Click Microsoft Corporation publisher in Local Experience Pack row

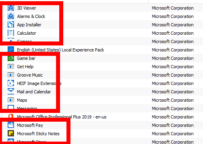[173, 50]
